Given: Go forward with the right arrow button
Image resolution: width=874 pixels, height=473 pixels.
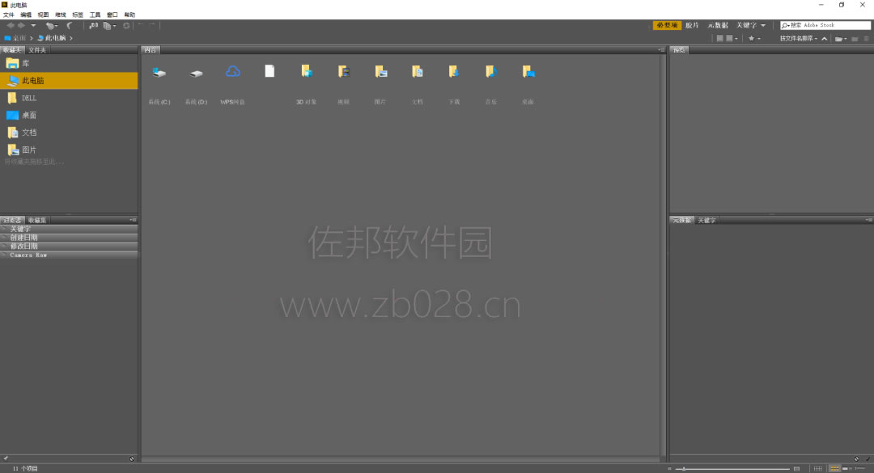Looking at the screenshot, I should pyautogui.click(x=21, y=26).
